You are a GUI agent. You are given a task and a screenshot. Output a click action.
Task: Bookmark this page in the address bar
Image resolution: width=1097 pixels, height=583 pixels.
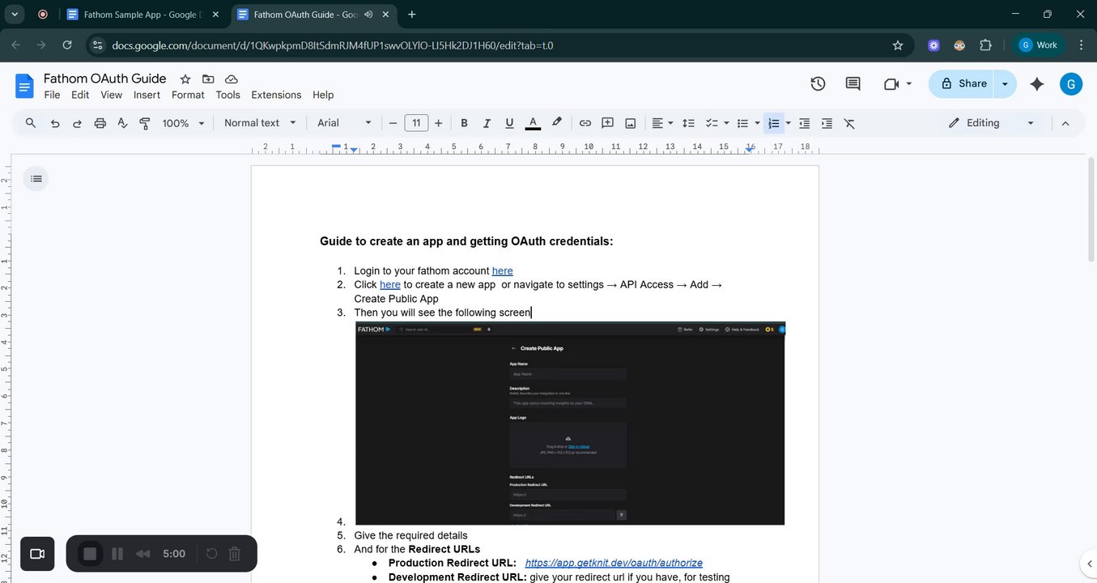(898, 45)
